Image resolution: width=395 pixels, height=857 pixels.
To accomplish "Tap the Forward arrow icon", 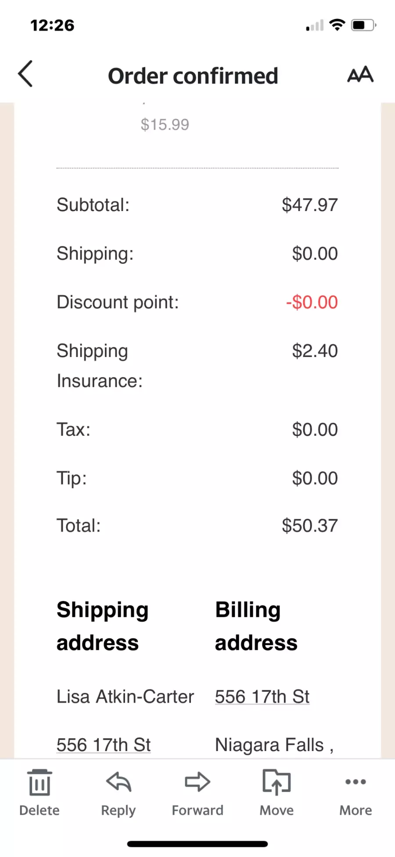I will [x=197, y=783].
